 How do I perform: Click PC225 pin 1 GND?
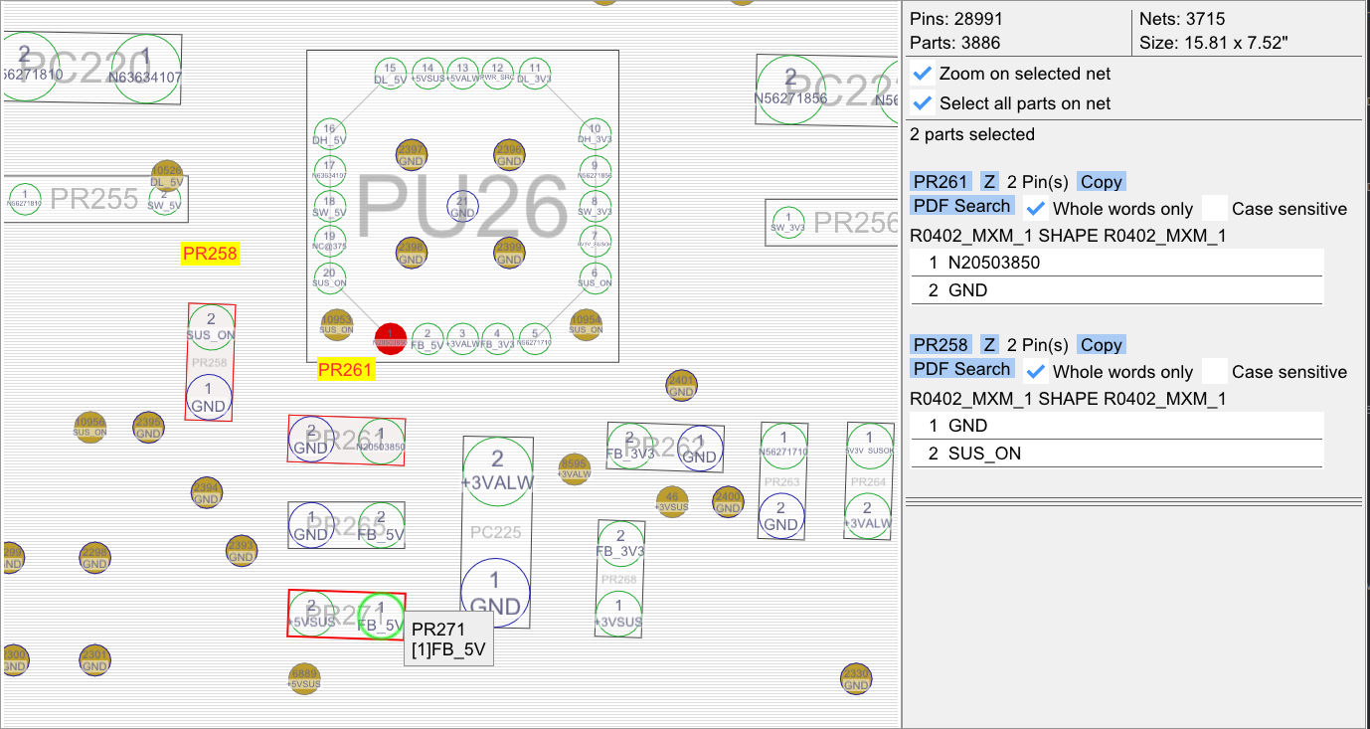pos(495,593)
